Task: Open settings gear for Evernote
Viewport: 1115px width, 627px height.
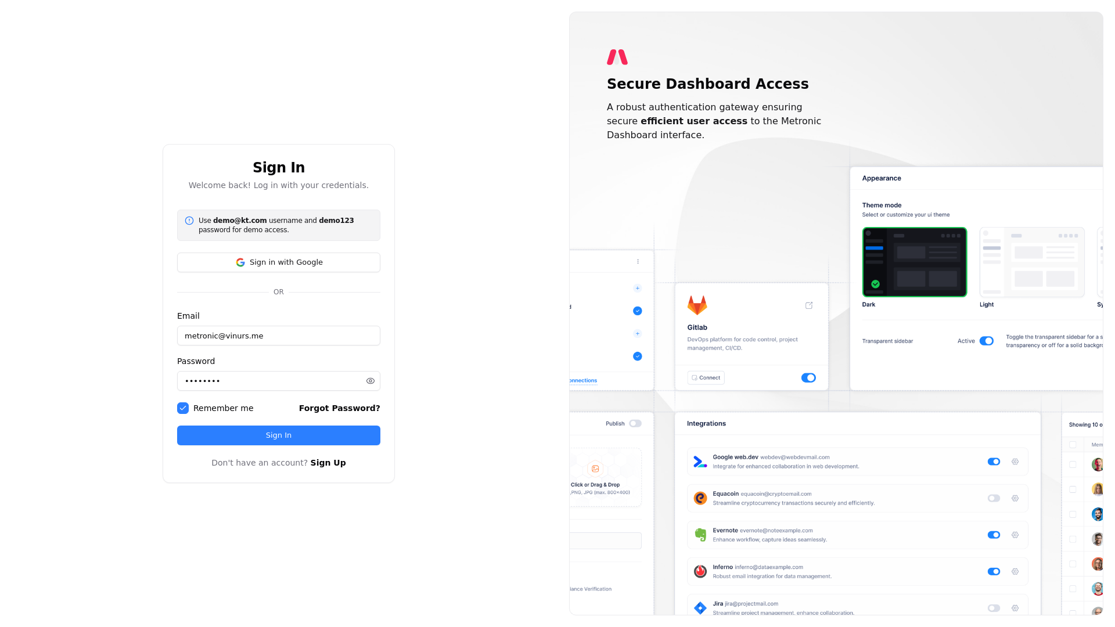Action: click(x=1015, y=535)
